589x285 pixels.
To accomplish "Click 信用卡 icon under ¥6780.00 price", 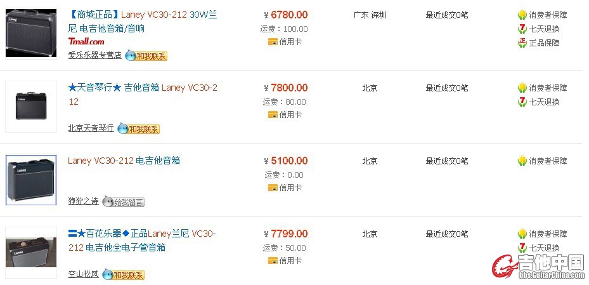I will coord(273,42).
